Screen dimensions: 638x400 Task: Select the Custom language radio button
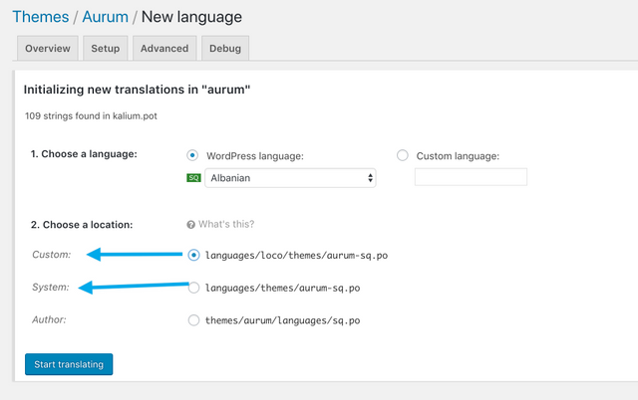coord(403,155)
